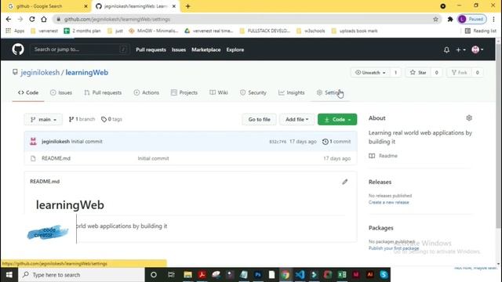The image size is (502, 282).
Task: Click the address bar URL
Action: tap(117, 19)
